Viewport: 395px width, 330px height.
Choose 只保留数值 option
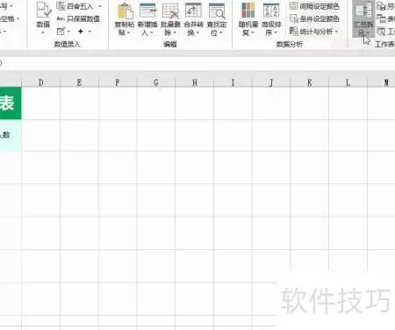[x=78, y=18]
